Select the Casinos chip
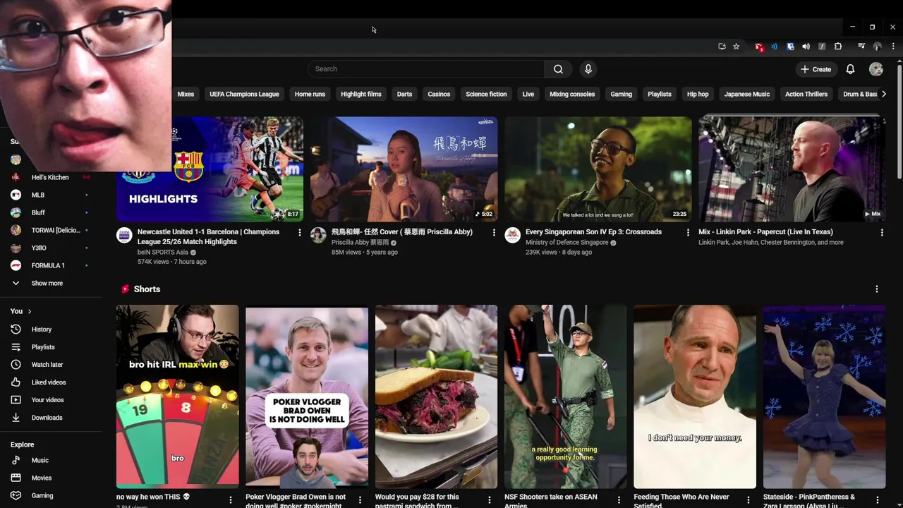Viewport: 903px width, 508px height. pyautogui.click(x=439, y=94)
